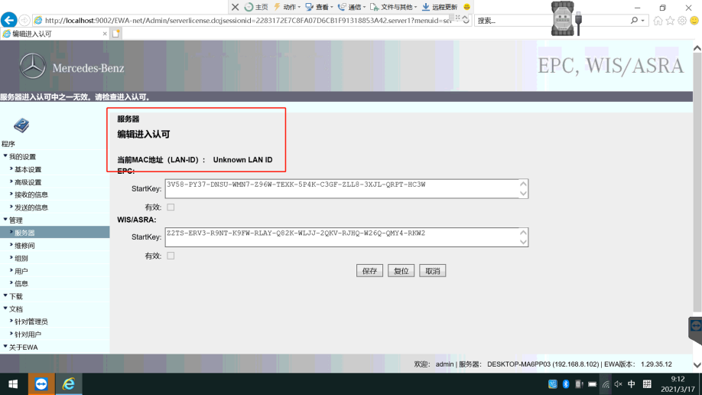Click the 中 input language indicator
Image resolution: width=702 pixels, height=395 pixels.
(631, 384)
